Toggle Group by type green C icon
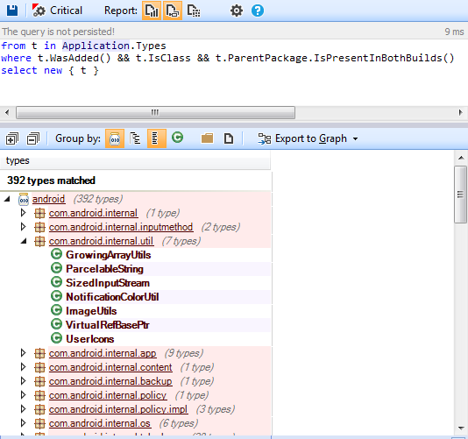Viewport: 468px width, 439px height. pyautogui.click(x=178, y=138)
